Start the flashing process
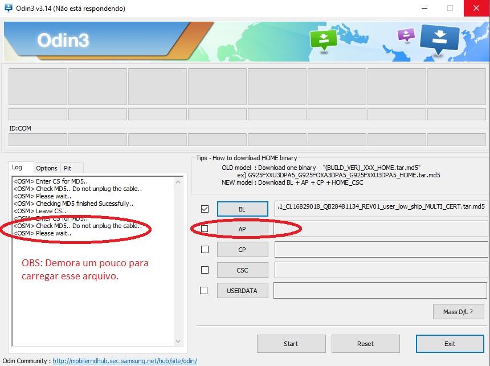 coord(291,344)
